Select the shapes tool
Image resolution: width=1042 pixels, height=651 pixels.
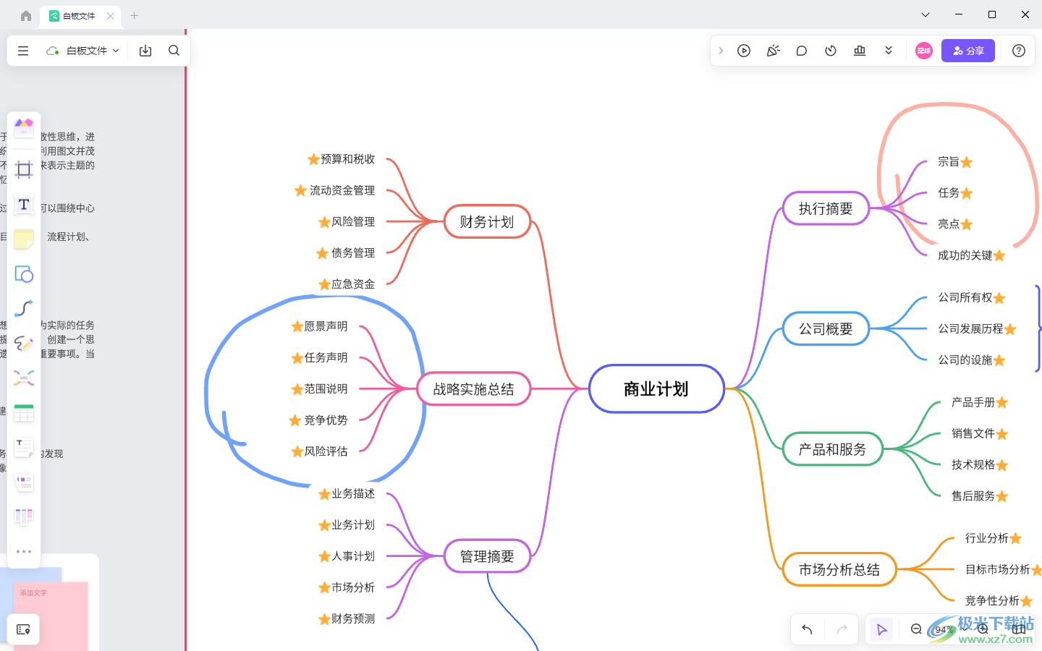24,274
